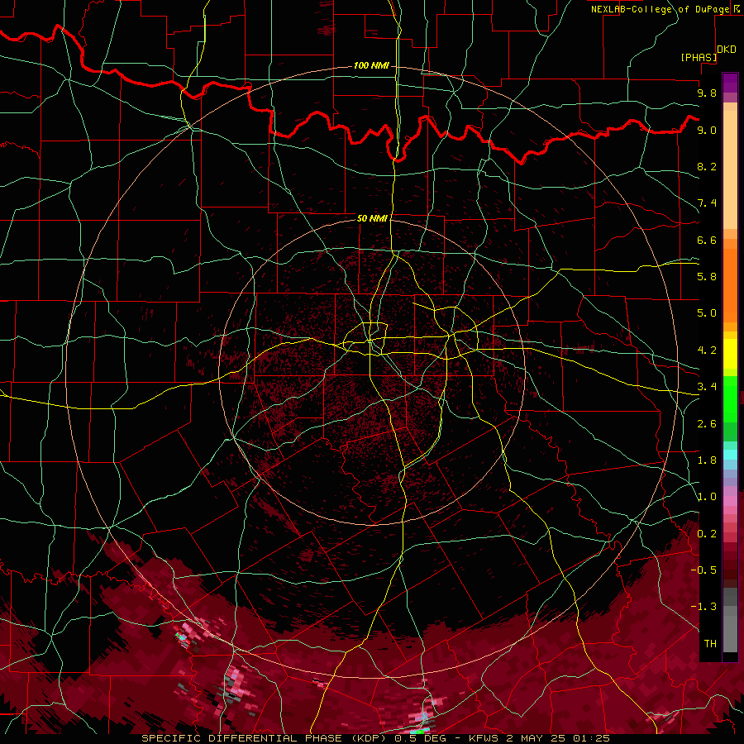Click the bright green segment of the color scale
The width and height of the screenshot is (744, 744).
point(730,398)
